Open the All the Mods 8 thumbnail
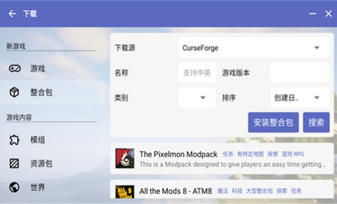Image resolution: width=337 pixels, height=204 pixels. (125, 192)
